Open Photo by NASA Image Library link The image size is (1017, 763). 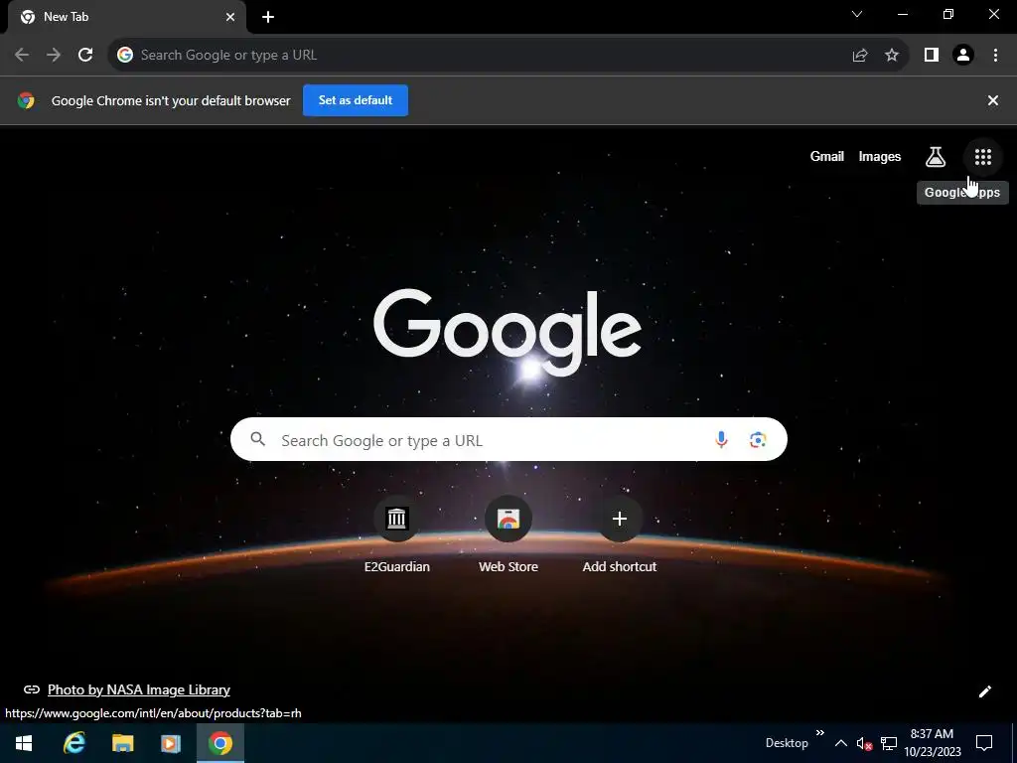tap(139, 689)
